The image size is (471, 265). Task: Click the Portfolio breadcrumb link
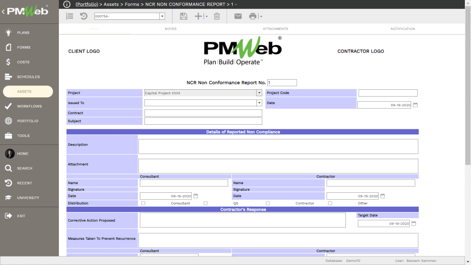(x=87, y=4)
